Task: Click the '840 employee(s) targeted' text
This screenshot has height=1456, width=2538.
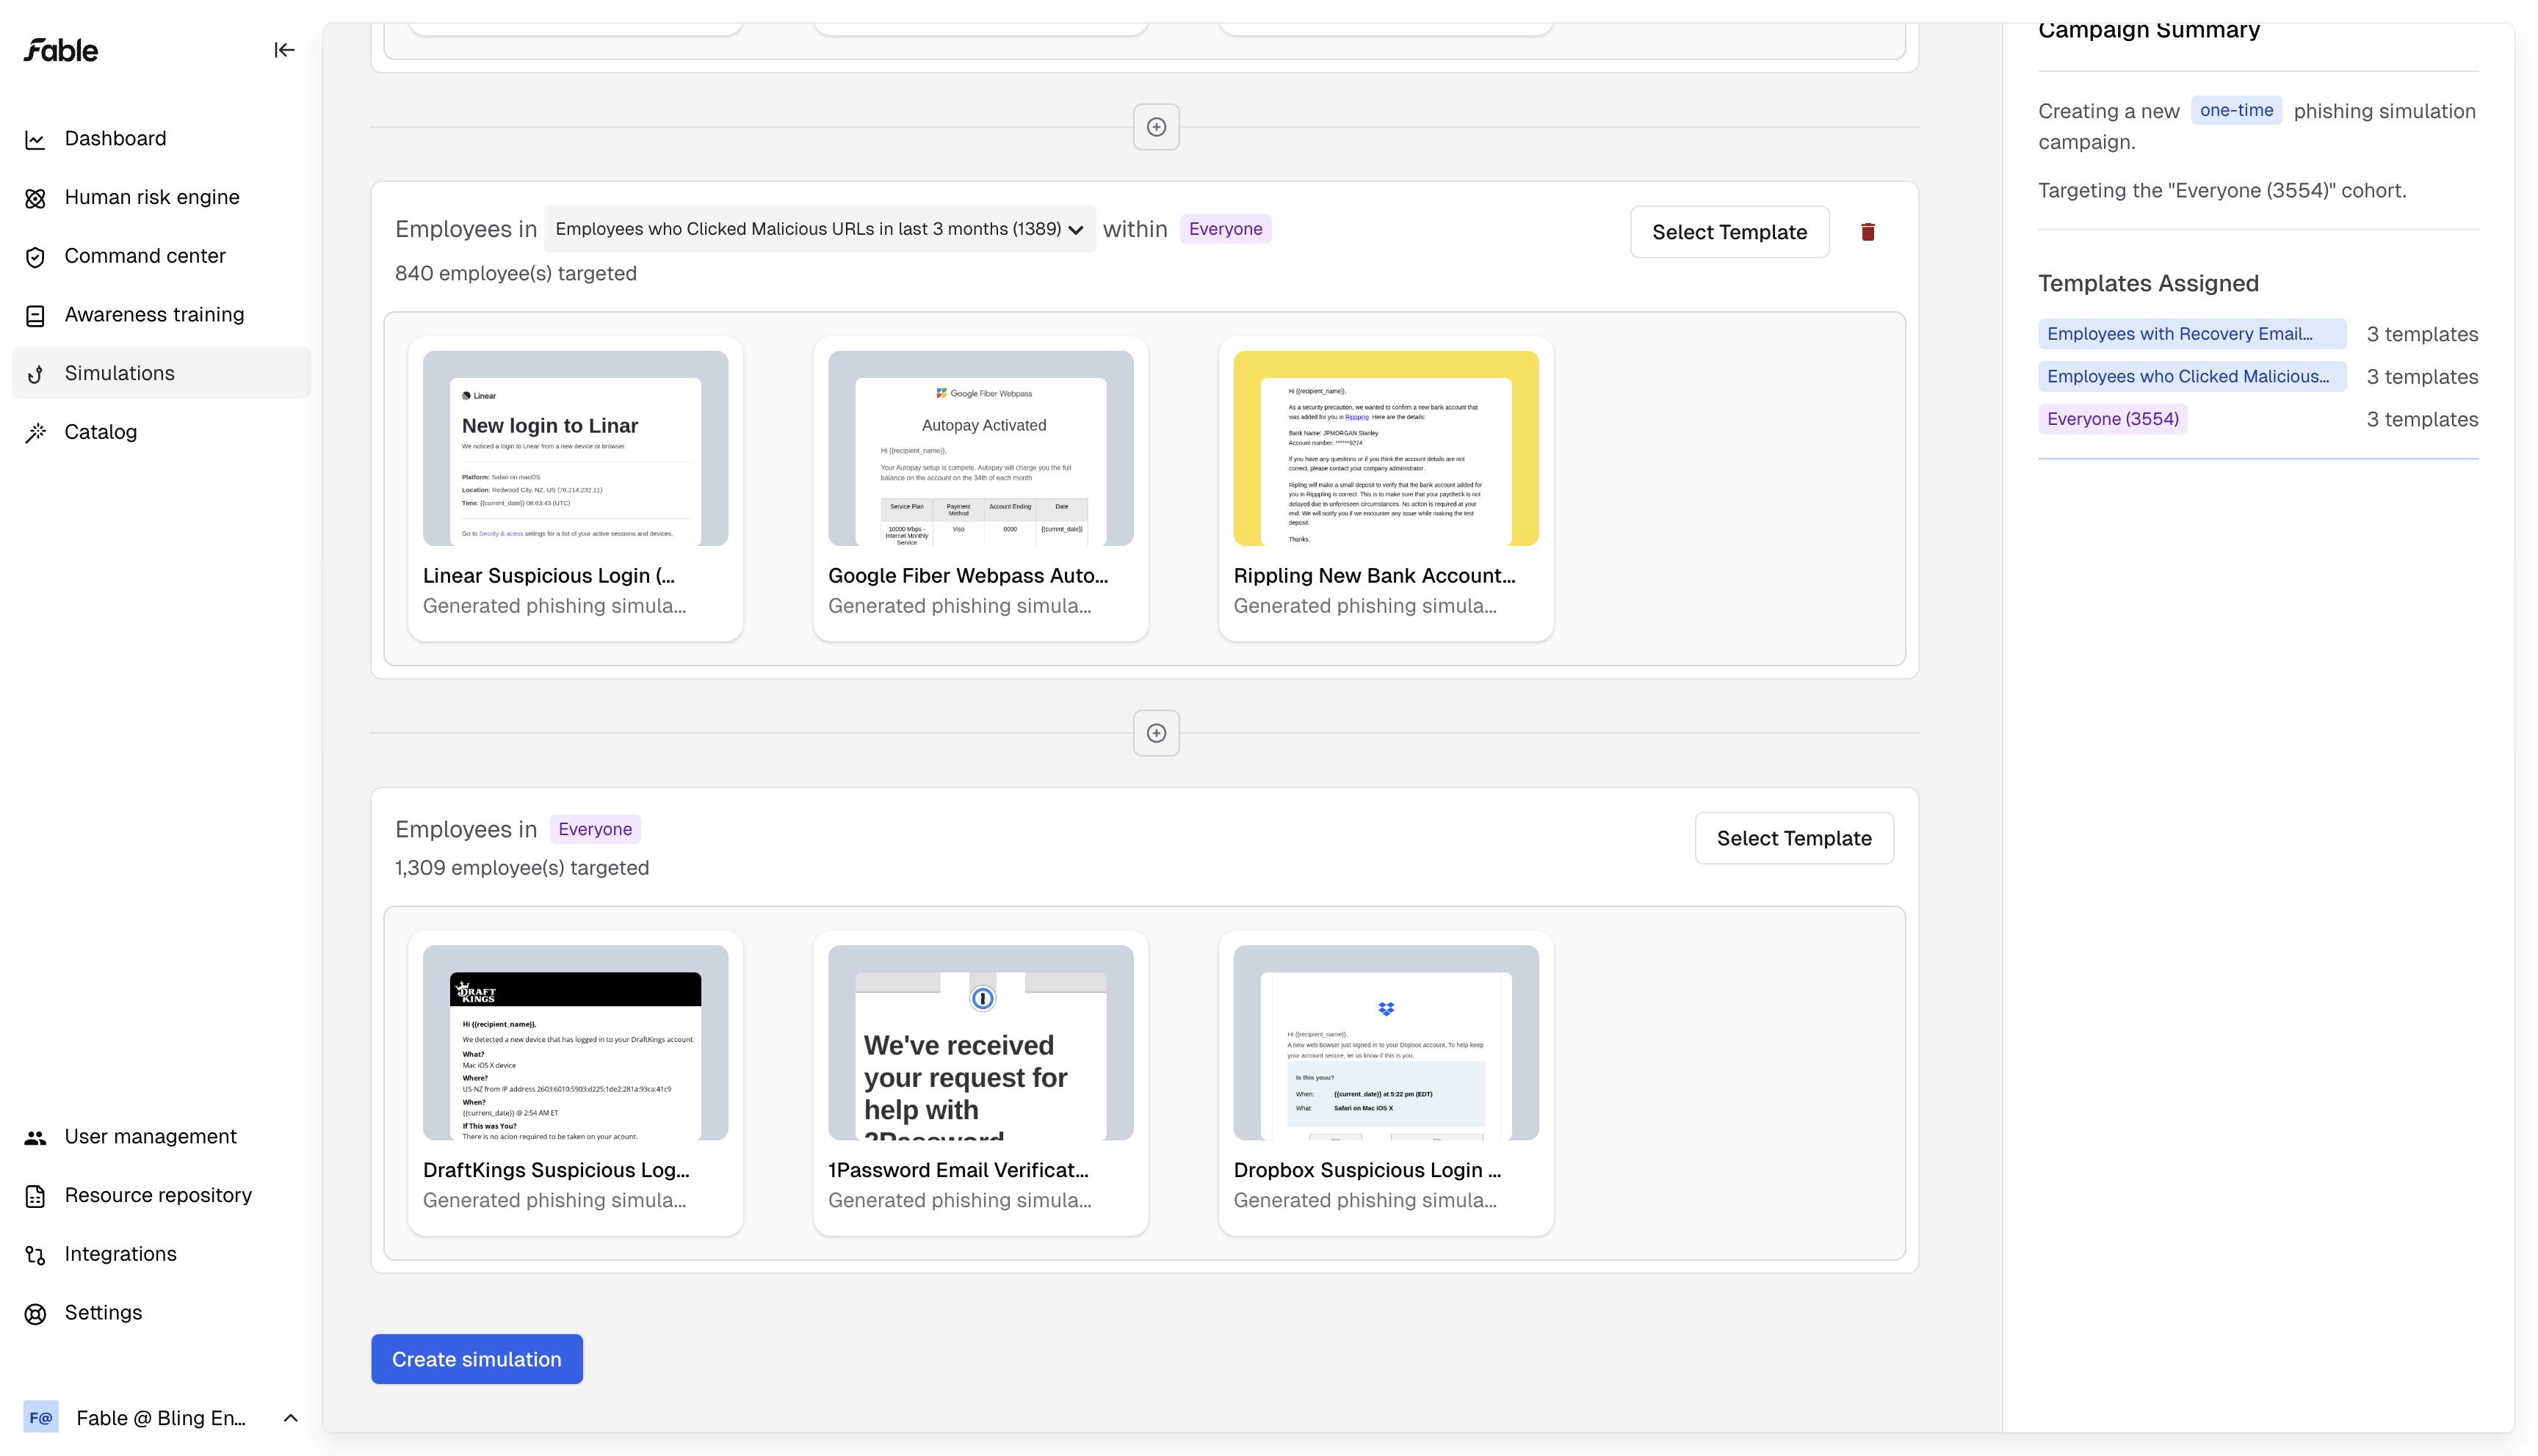Action: coord(516,273)
